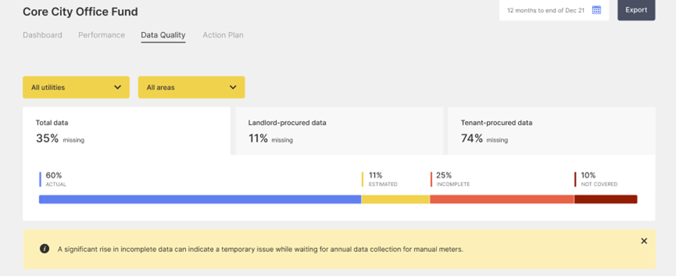676x276 pixels.
Task: Switch to the Dashboard tab
Action: click(42, 35)
